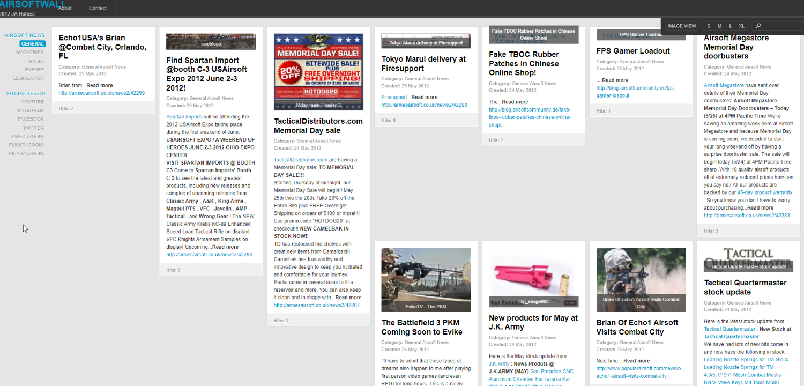Image resolution: width=804 pixels, height=386 pixels.
Task: Open the Magazines sidebar category
Action: click(30, 53)
